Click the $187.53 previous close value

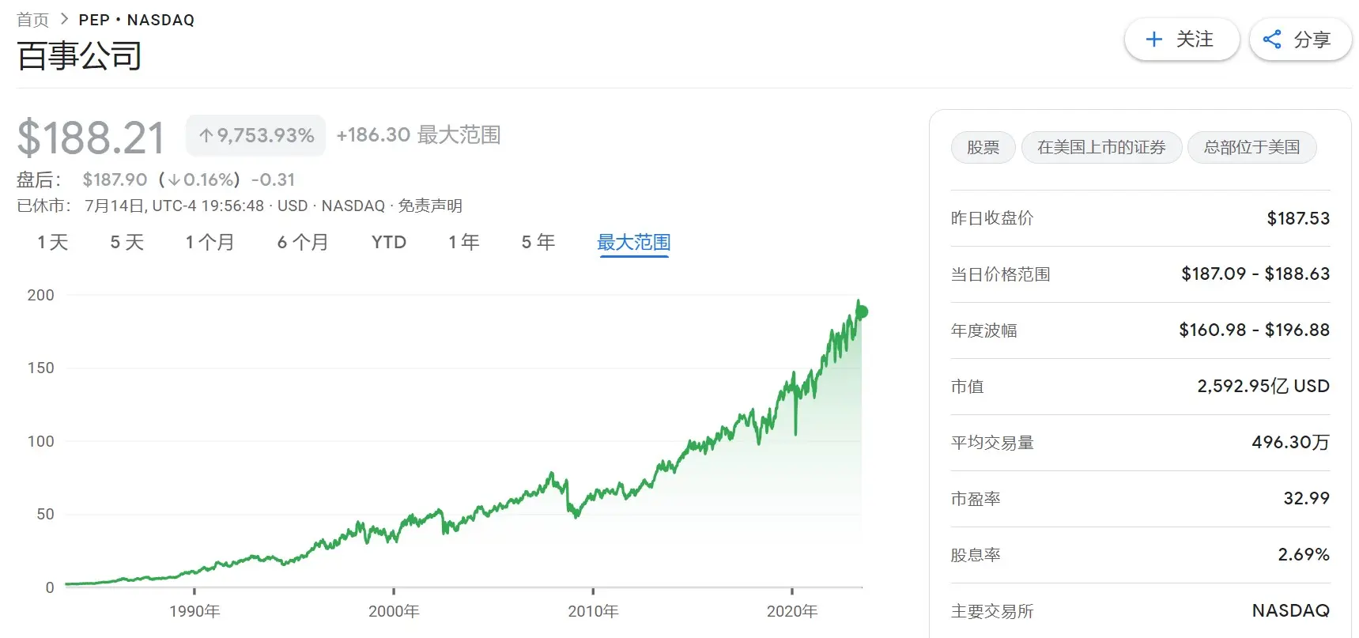[x=1298, y=218]
